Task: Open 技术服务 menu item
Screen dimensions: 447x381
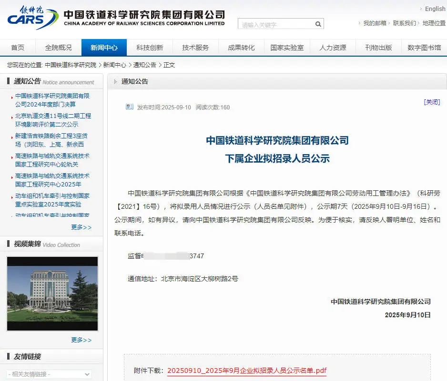Action: pos(195,48)
